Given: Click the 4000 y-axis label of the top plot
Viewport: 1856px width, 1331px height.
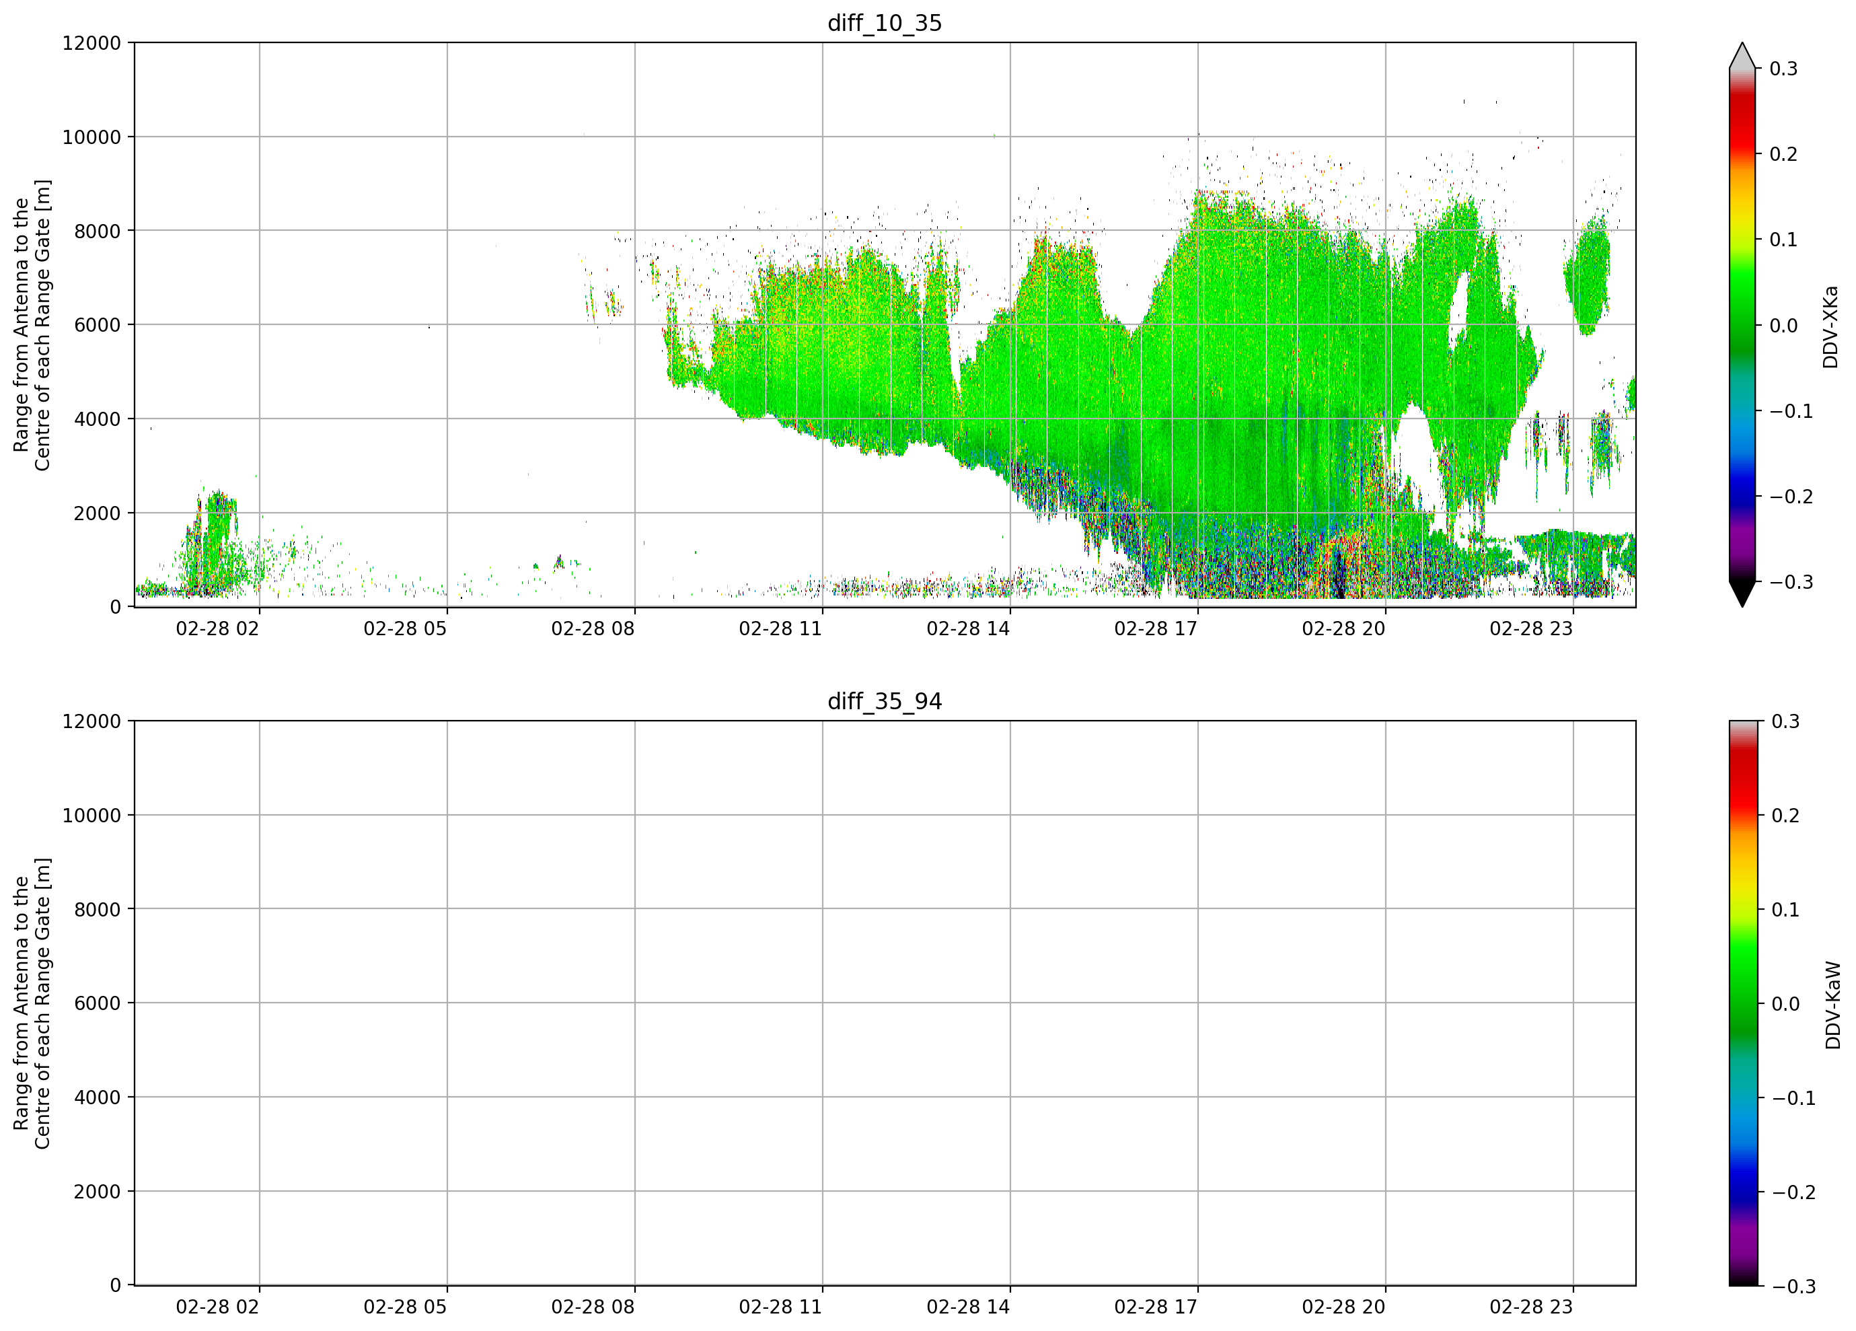Looking at the screenshot, I should click(98, 419).
